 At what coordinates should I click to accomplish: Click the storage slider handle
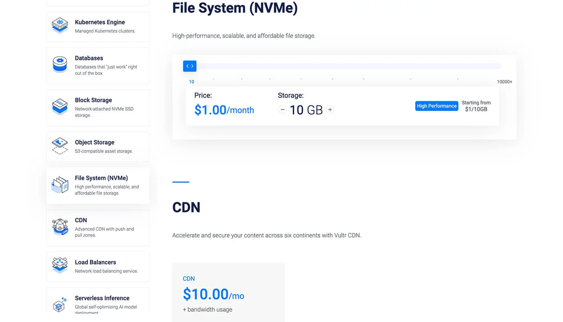click(190, 66)
